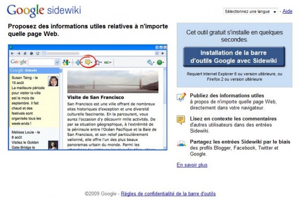Follow the En savoir plus link
The image size is (300, 220).
point(192,165)
